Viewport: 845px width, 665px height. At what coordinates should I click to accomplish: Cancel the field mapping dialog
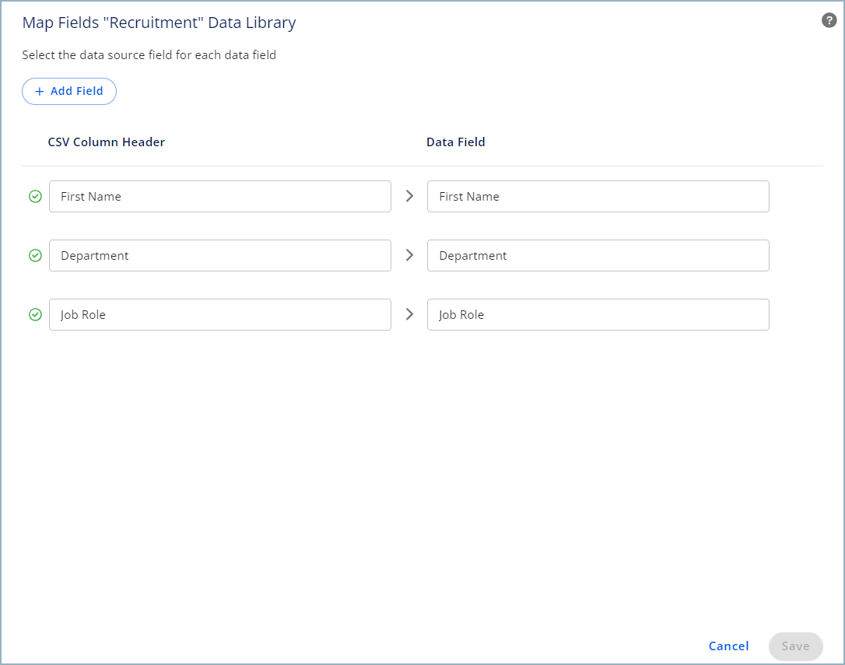pos(728,646)
